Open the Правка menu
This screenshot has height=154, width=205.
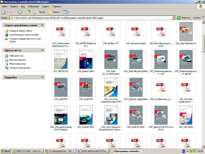coord(14,6)
